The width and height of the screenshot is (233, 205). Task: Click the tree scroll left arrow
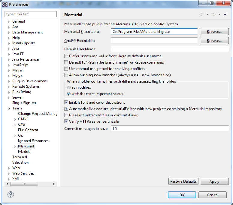coord(7,184)
